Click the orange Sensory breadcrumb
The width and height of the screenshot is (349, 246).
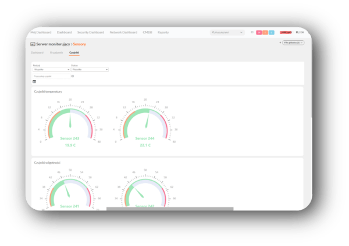coord(80,44)
